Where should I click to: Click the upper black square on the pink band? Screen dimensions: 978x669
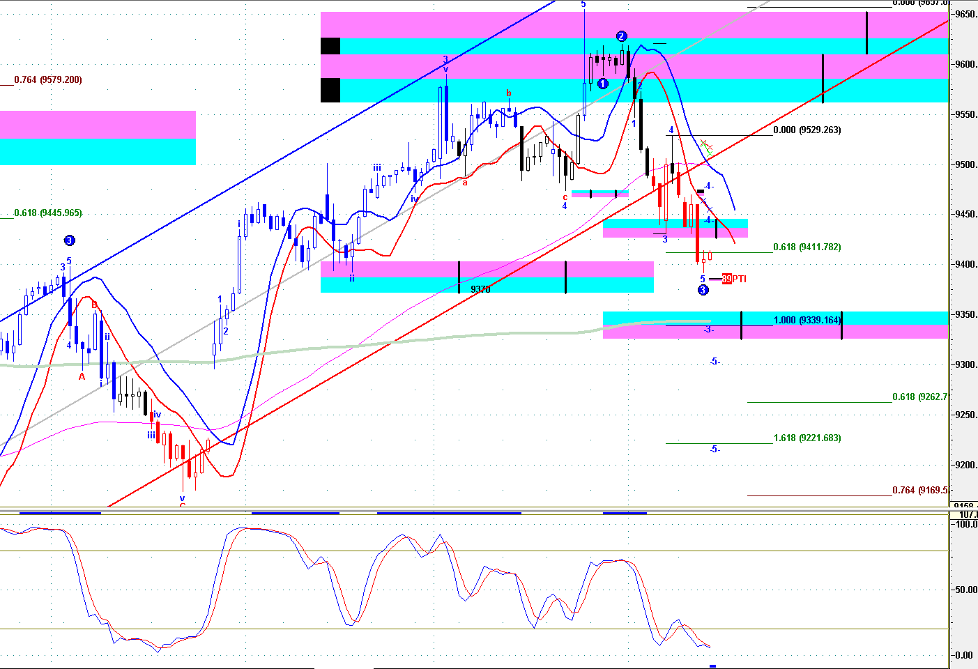pos(330,46)
